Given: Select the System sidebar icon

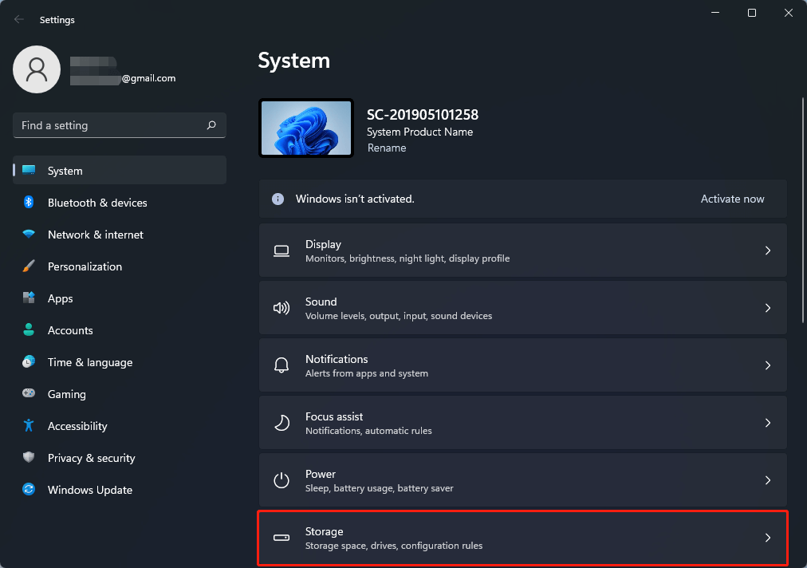Looking at the screenshot, I should [x=32, y=170].
